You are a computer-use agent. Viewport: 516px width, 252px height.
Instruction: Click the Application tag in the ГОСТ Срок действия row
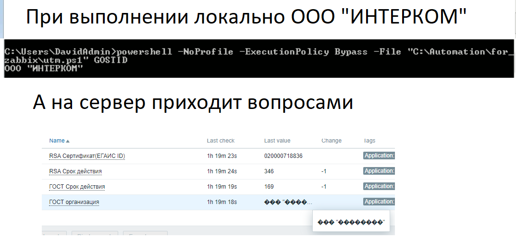click(379, 187)
